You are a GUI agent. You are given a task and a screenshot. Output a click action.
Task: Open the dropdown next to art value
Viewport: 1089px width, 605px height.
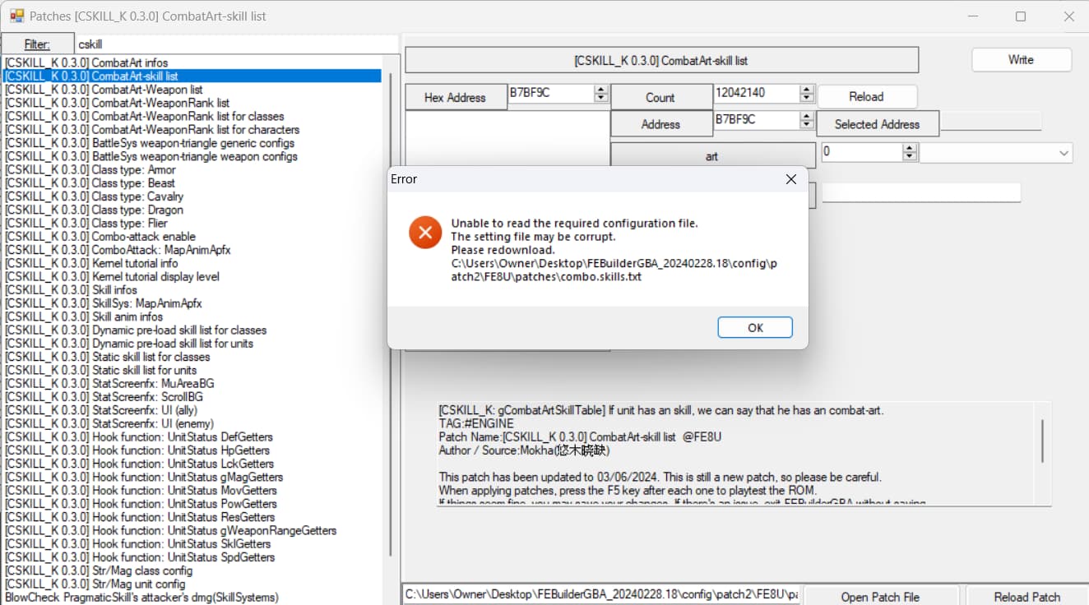(1064, 153)
